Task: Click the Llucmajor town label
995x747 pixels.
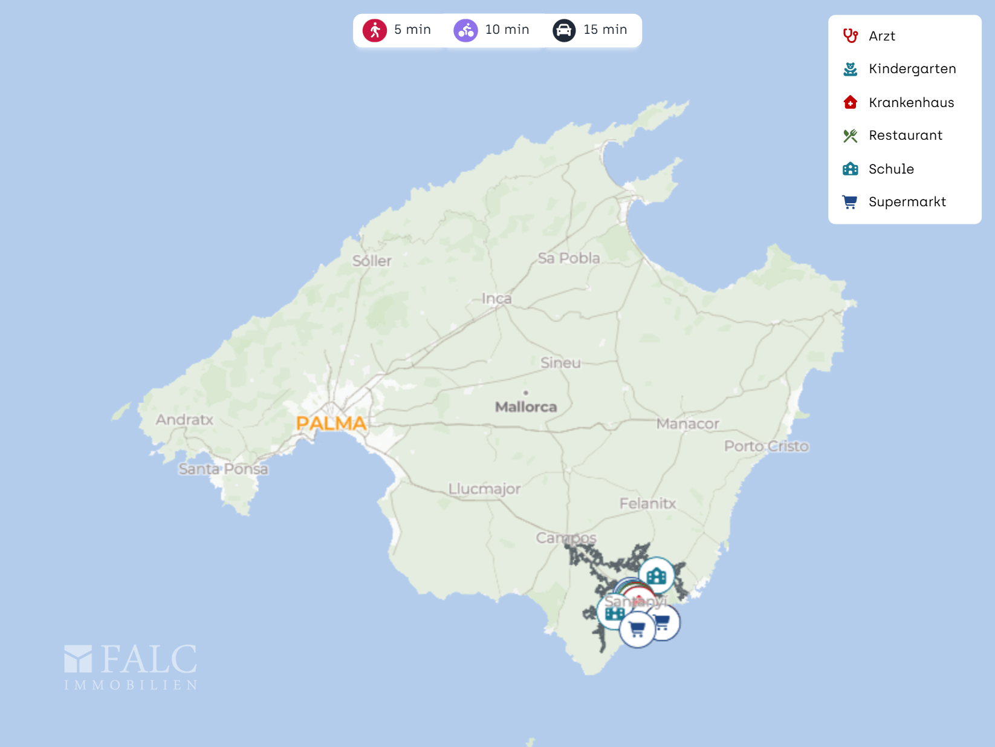Action: pyautogui.click(x=484, y=489)
